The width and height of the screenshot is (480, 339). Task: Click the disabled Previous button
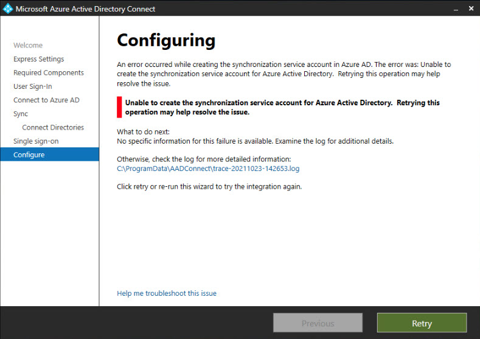[318, 323]
